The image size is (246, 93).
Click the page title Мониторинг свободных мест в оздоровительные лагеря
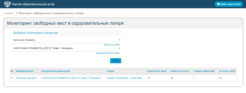[x=65, y=23]
